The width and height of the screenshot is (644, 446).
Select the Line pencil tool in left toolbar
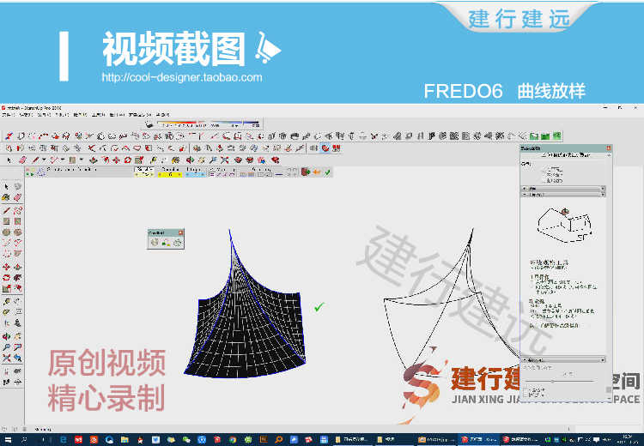pos(6,211)
